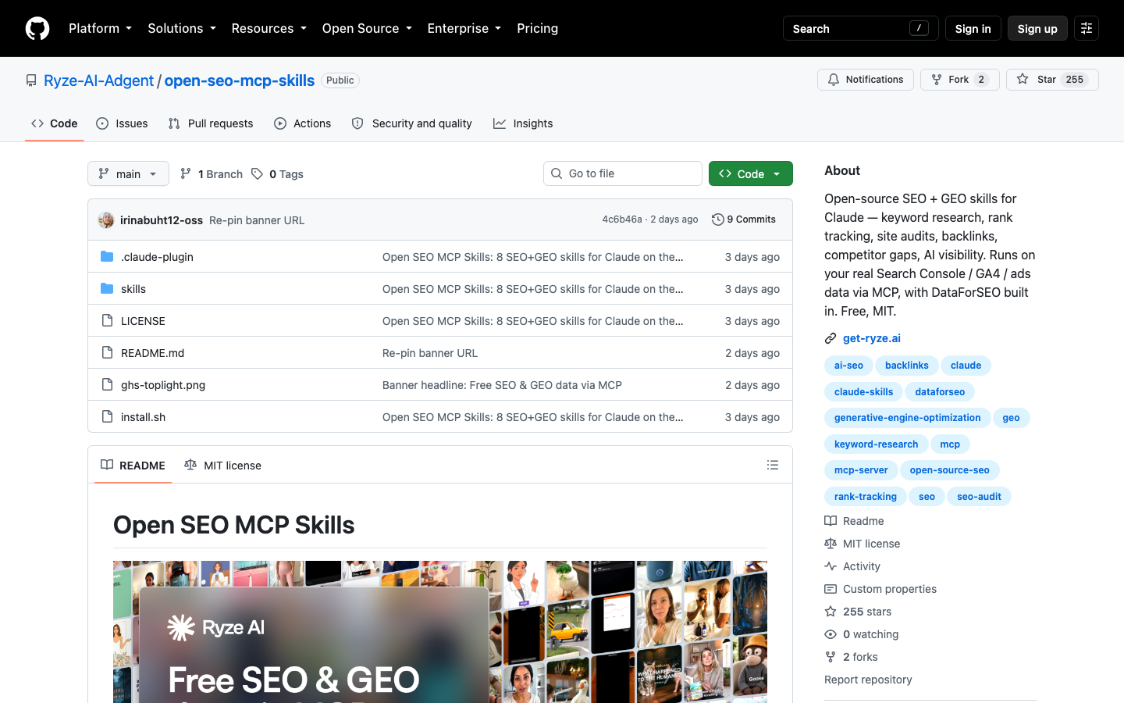Open Custom properties in sidebar

coord(880,589)
